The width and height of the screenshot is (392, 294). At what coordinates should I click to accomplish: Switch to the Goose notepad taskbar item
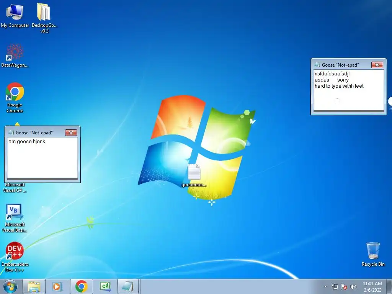[x=128, y=286]
